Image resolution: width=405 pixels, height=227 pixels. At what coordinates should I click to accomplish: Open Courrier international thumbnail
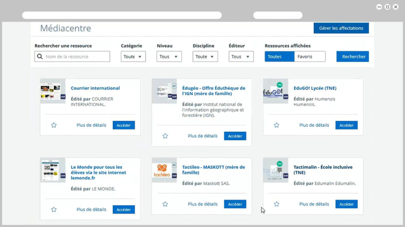[x=53, y=91]
